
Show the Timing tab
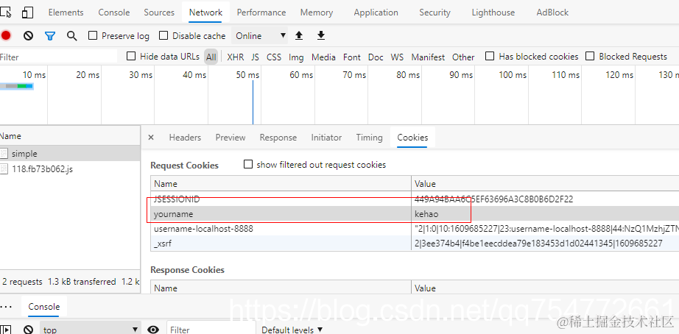coord(369,138)
